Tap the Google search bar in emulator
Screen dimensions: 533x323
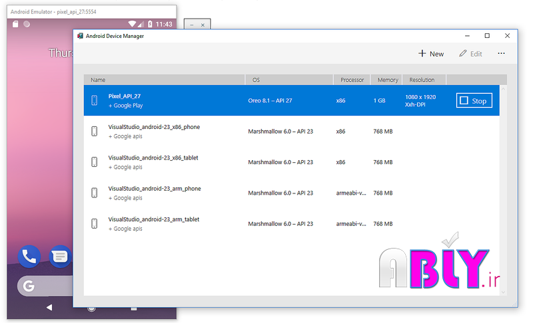(45, 286)
